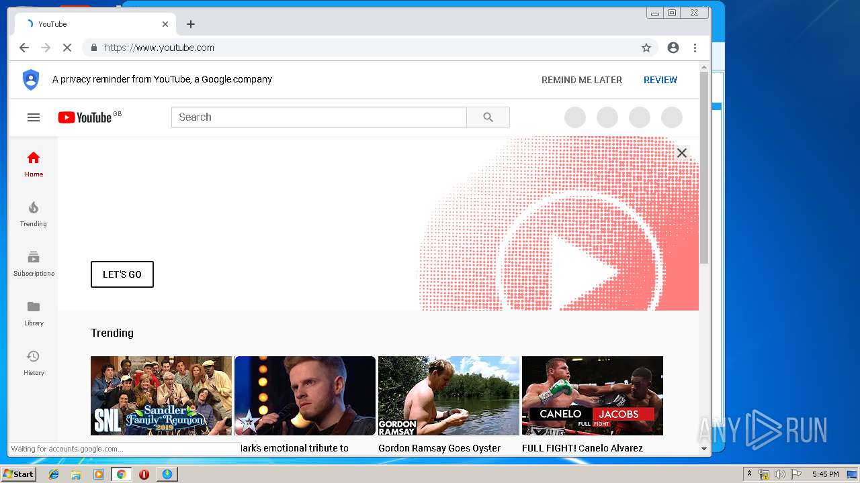The image size is (860, 483).
Task: Open Subscriptions in the sidebar
Action: (x=34, y=264)
